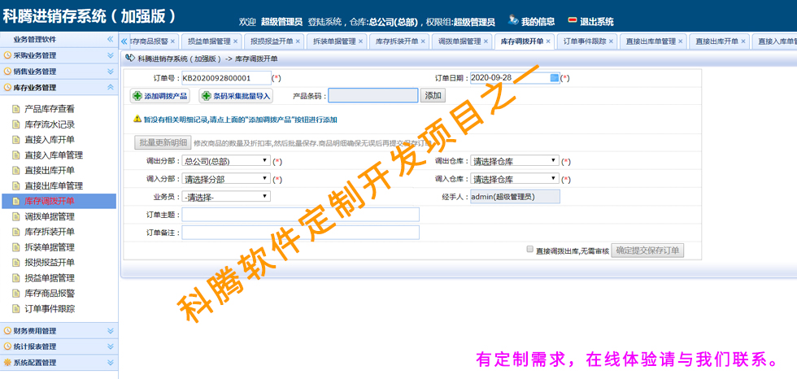Open the 调出分部 dropdown
This screenshot has width=797, height=379.
[226, 161]
